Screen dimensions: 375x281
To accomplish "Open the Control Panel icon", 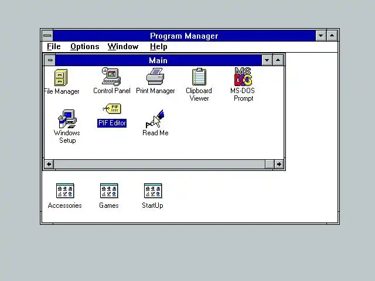I will (x=111, y=77).
